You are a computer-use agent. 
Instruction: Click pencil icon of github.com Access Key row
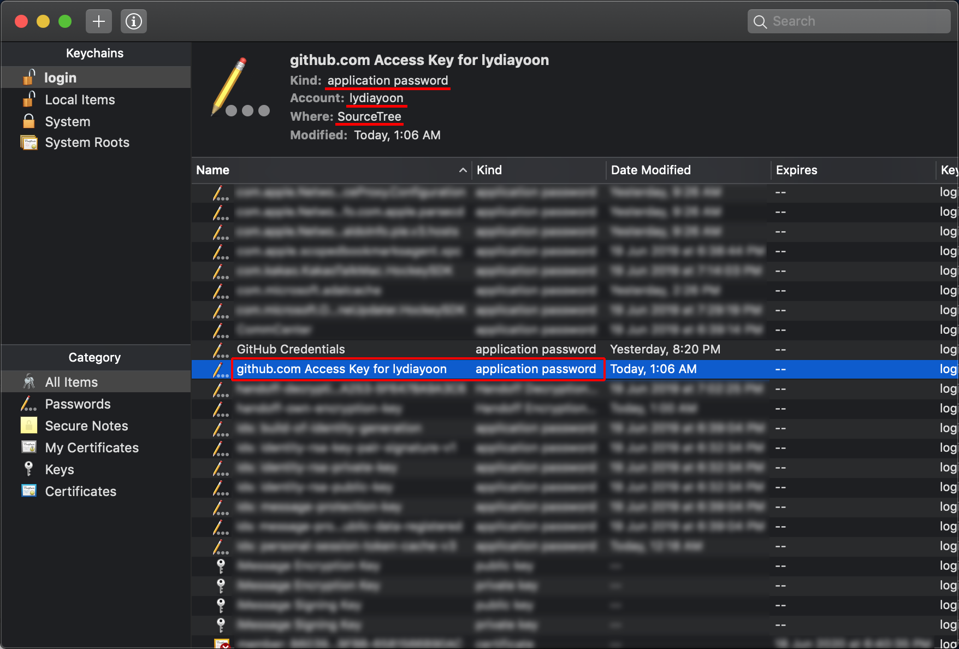coord(220,369)
